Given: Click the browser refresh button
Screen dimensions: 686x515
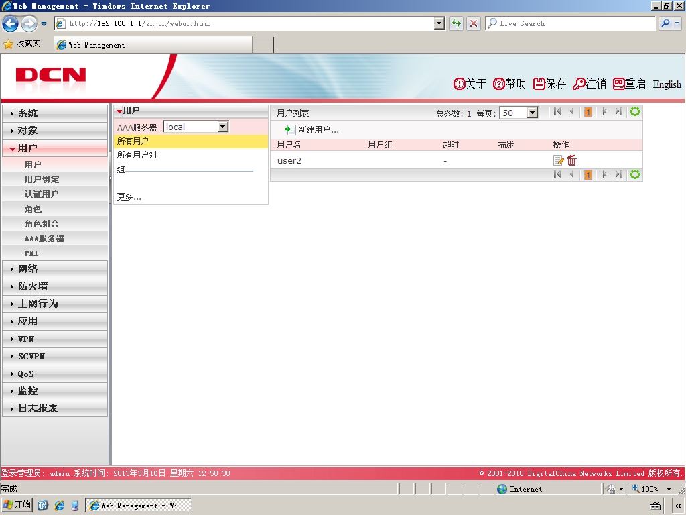Looking at the screenshot, I should point(456,23).
